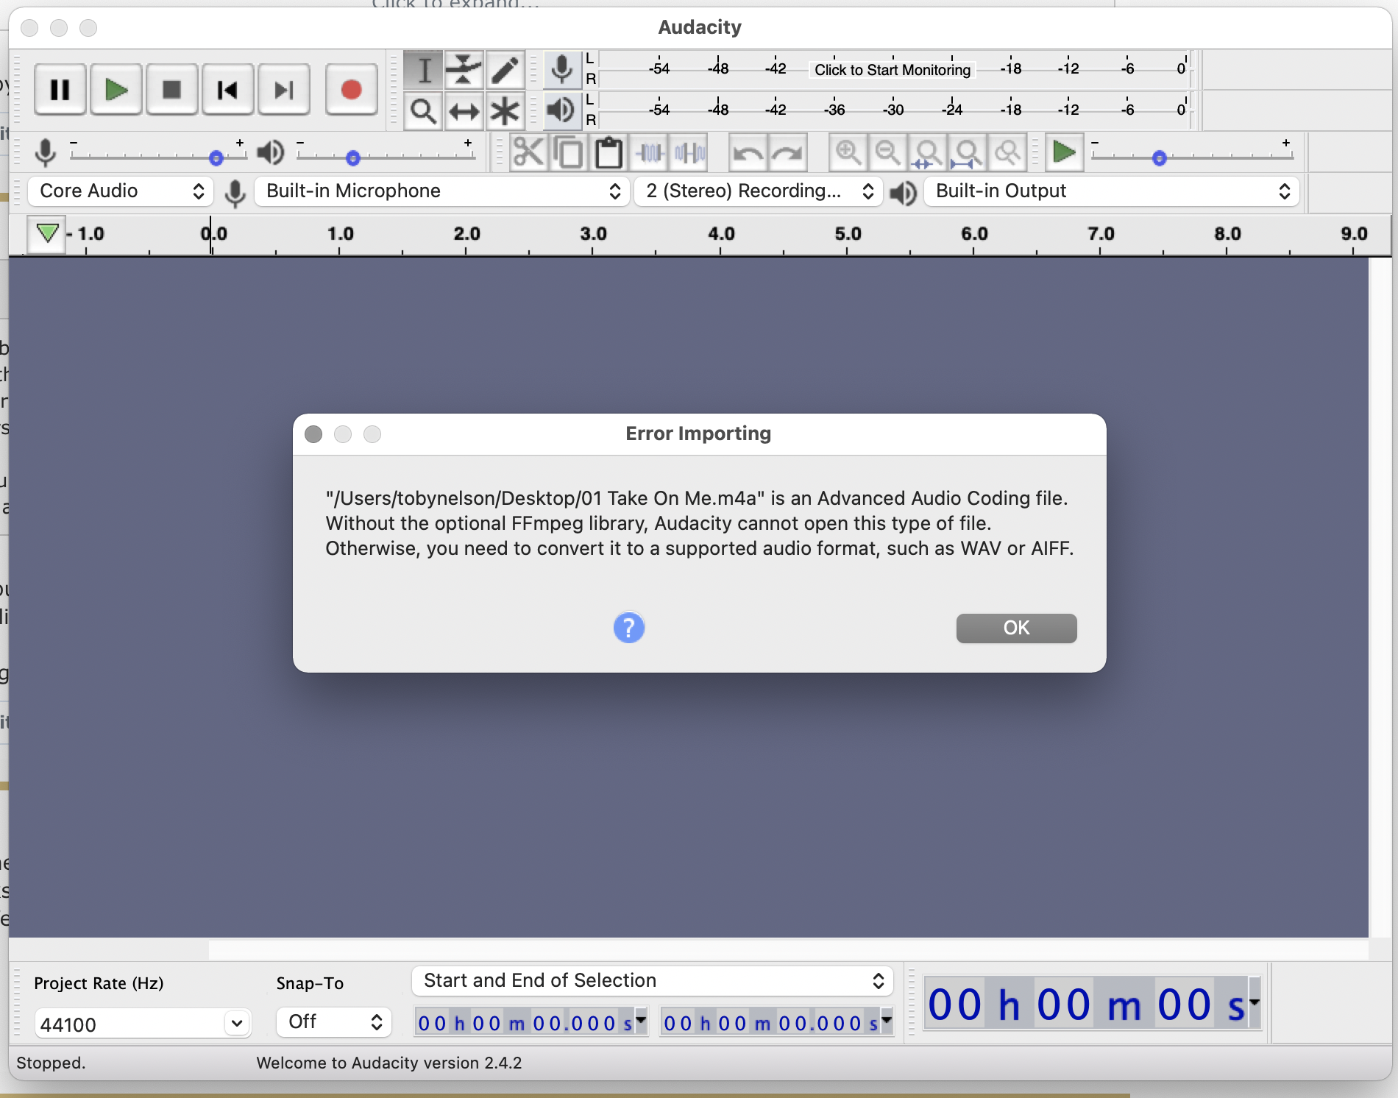Open the Built-in Microphone device dropdown
1398x1098 pixels.
441,191
